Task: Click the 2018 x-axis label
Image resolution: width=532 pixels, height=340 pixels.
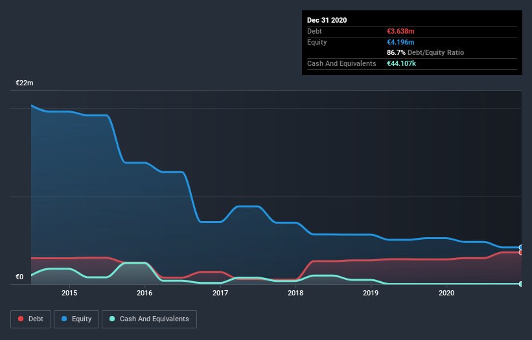Action: click(295, 293)
